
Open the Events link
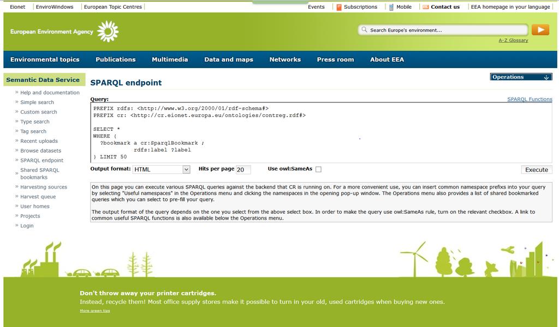coord(316,7)
